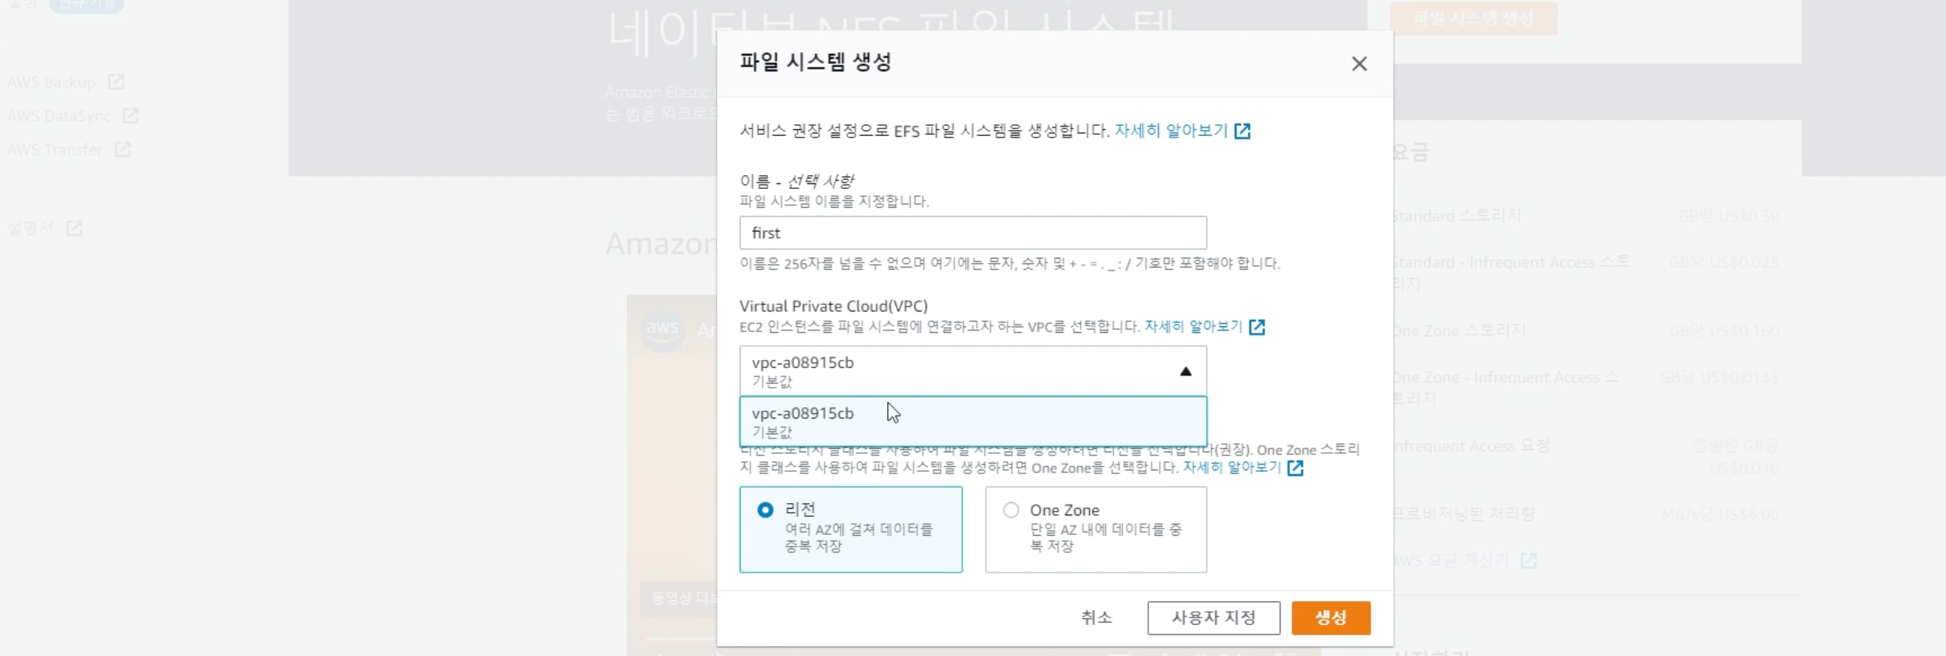Click the 이름 - 선택 사항 label
Viewport: 1946px width, 656px height.
pos(796,181)
